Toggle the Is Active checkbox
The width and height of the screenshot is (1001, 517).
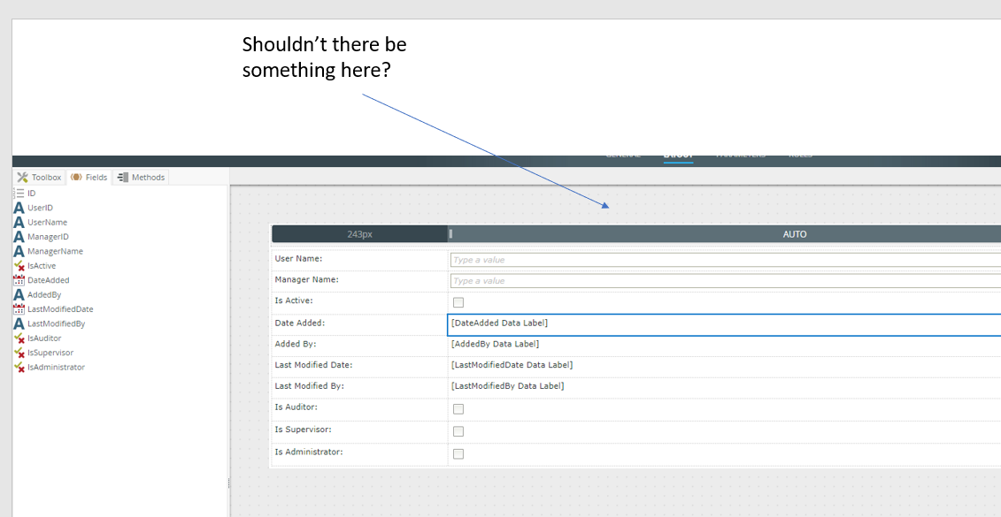click(458, 303)
